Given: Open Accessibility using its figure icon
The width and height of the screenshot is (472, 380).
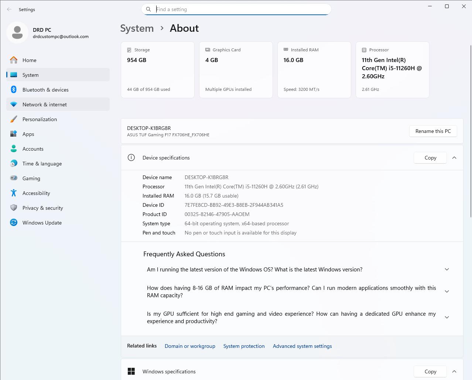Looking at the screenshot, I should [x=14, y=193].
